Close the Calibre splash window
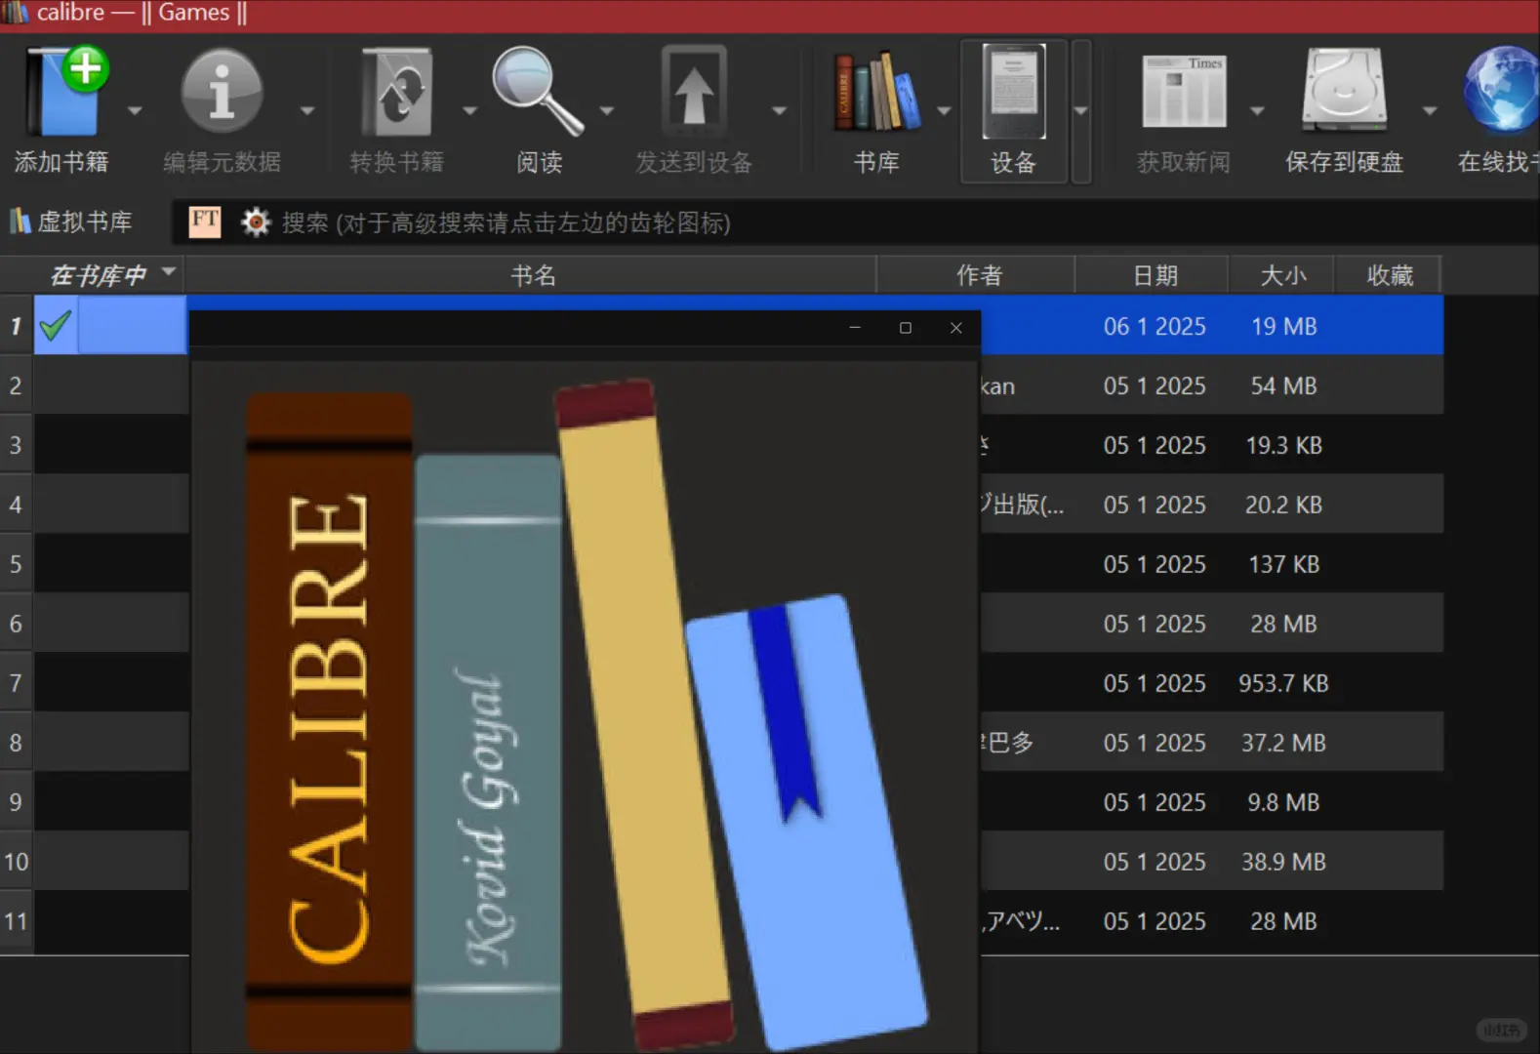Viewport: 1540px width, 1054px height. 956,328
